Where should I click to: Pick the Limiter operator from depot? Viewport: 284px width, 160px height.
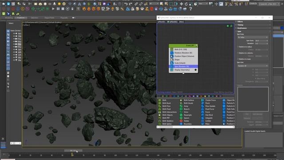pos(208,121)
